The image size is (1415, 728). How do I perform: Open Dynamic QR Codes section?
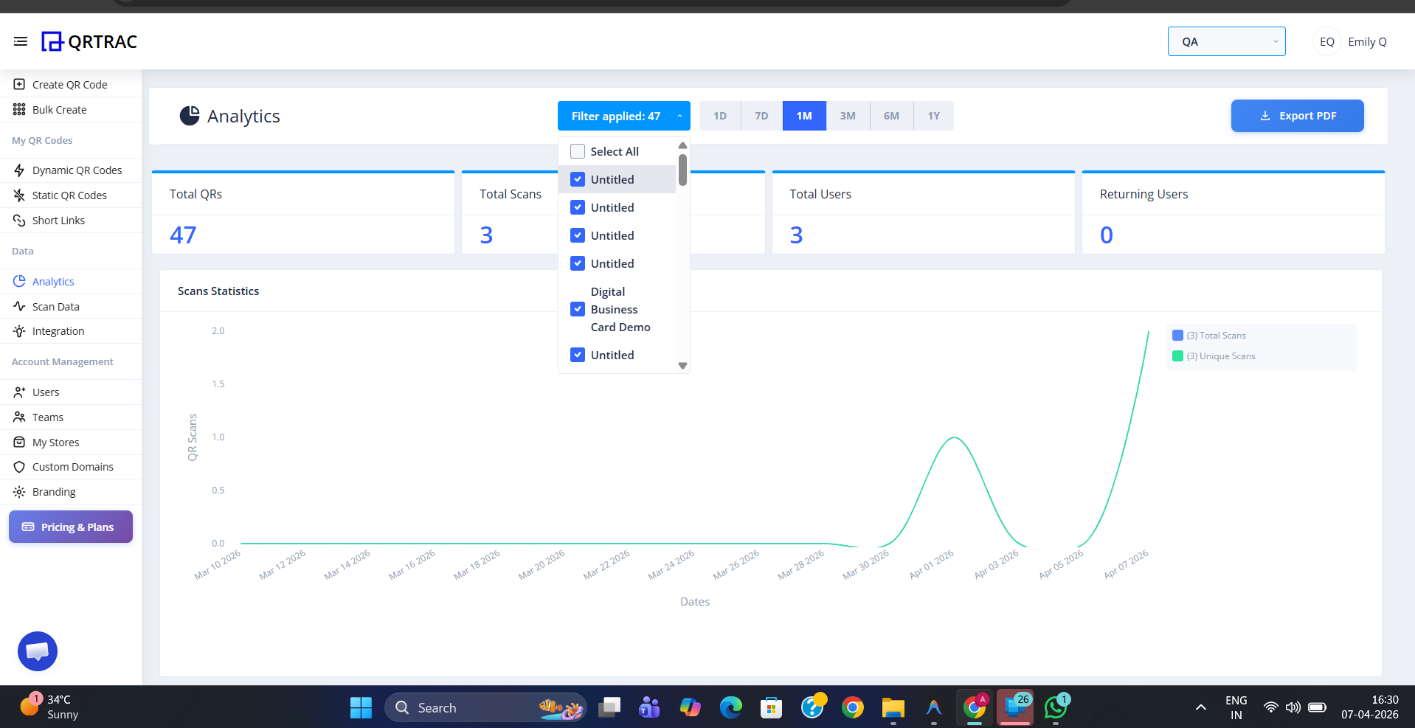[x=77, y=170]
